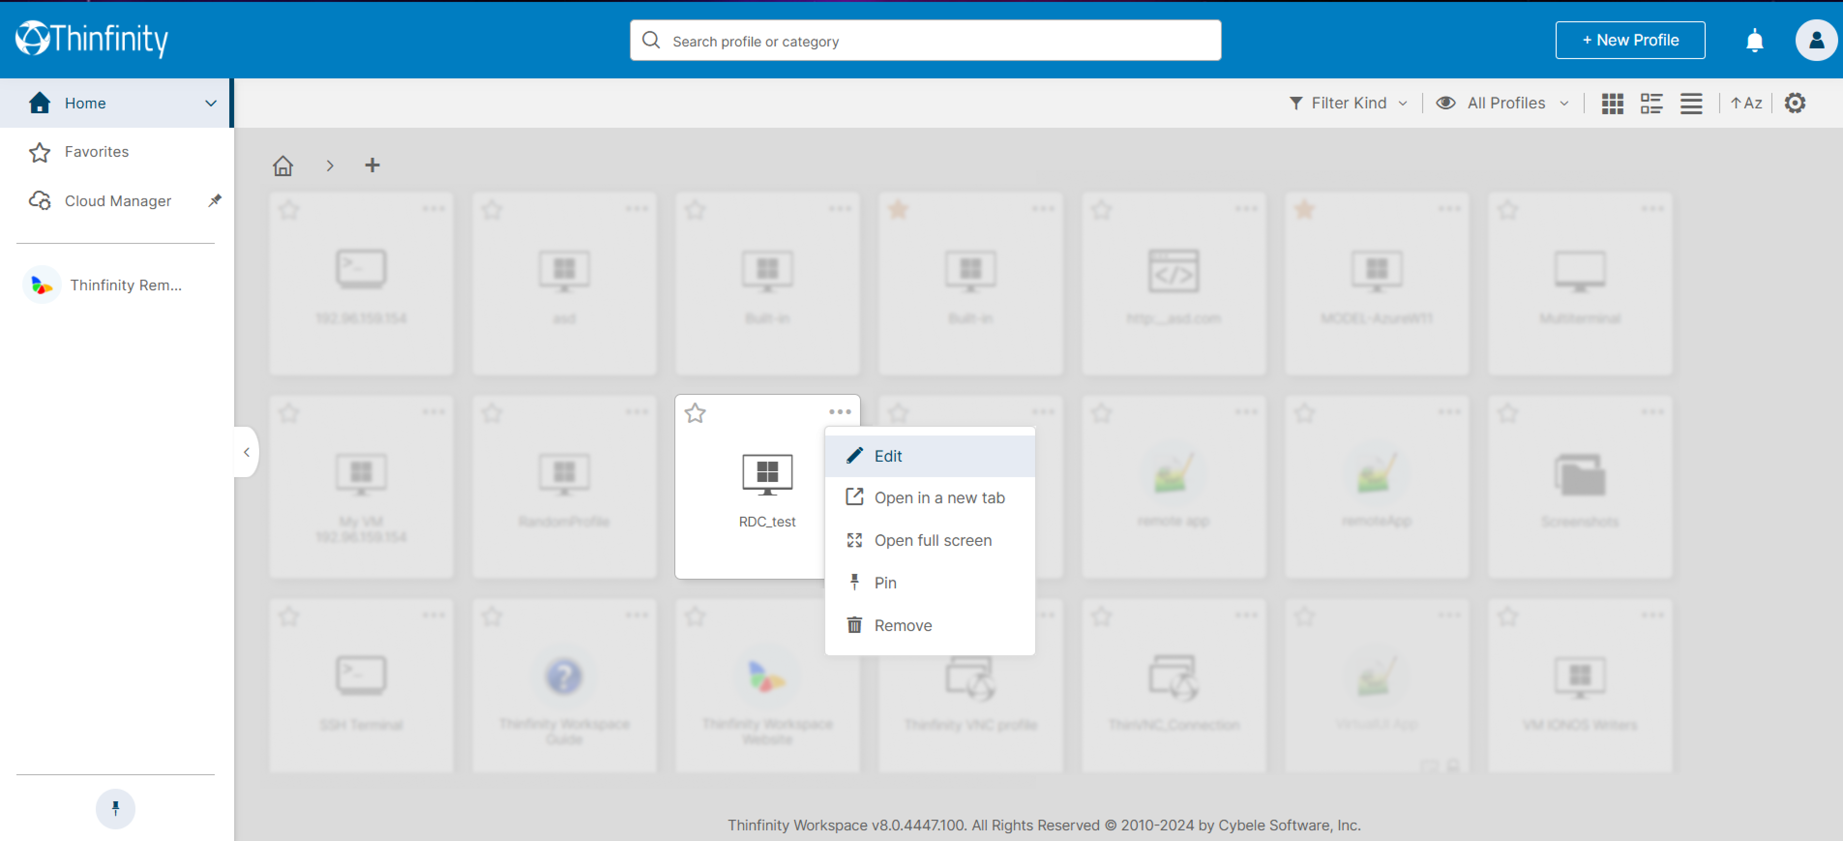The image size is (1843, 841).
Task: Toggle star on 192.96.159.154 card
Action: point(288,210)
